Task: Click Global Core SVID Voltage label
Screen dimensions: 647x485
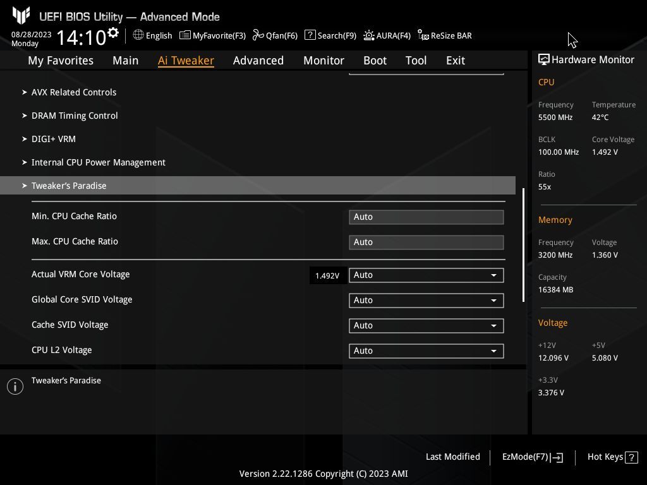Action: 82,299
